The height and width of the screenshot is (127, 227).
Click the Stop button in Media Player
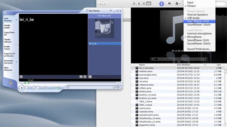pyautogui.click(x=27, y=88)
